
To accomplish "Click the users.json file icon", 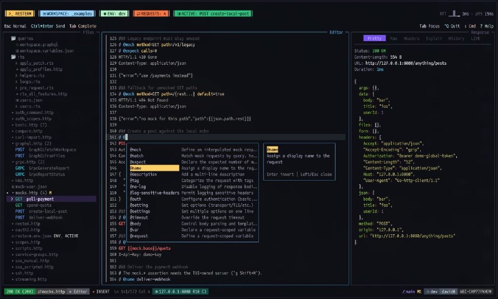I will tap(17, 100).
